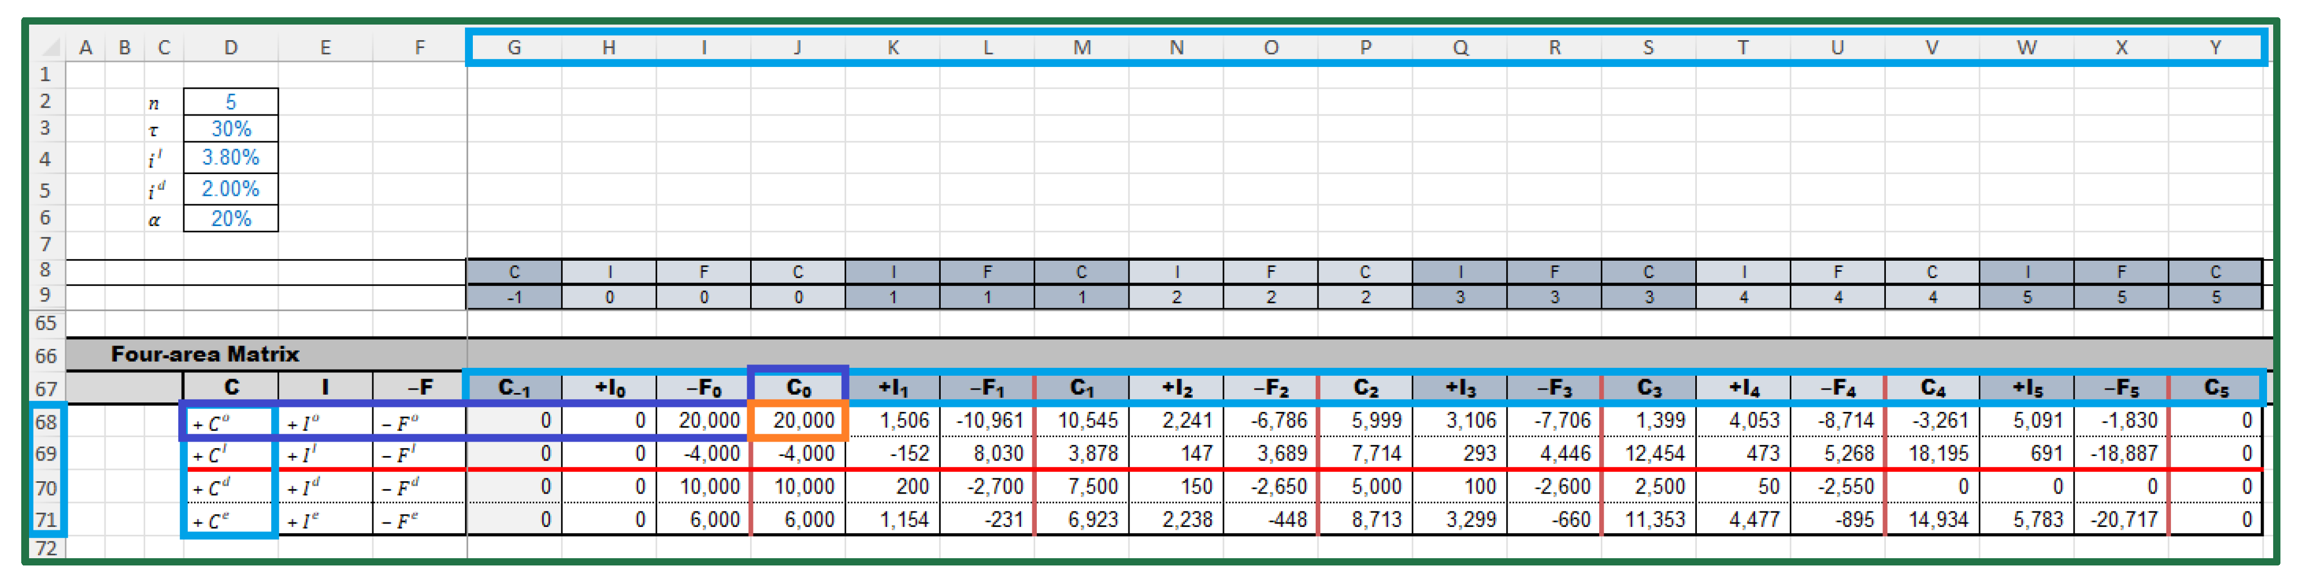2300x585 pixels.
Task: Select the C₅ header cell in row 67
Action: pyautogui.click(x=2214, y=387)
